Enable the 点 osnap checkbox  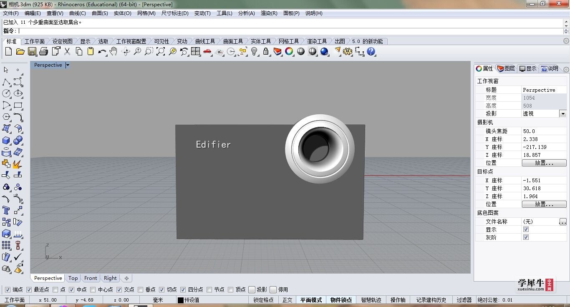point(55,289)
